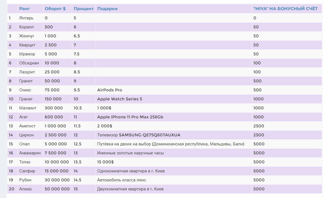Click bonus value '0' in Янтарь row
Viewport: 323px width, 198px height.
tap(255, 18)
